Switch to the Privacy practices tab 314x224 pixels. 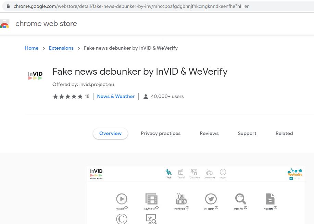click(x=160, y=133)
